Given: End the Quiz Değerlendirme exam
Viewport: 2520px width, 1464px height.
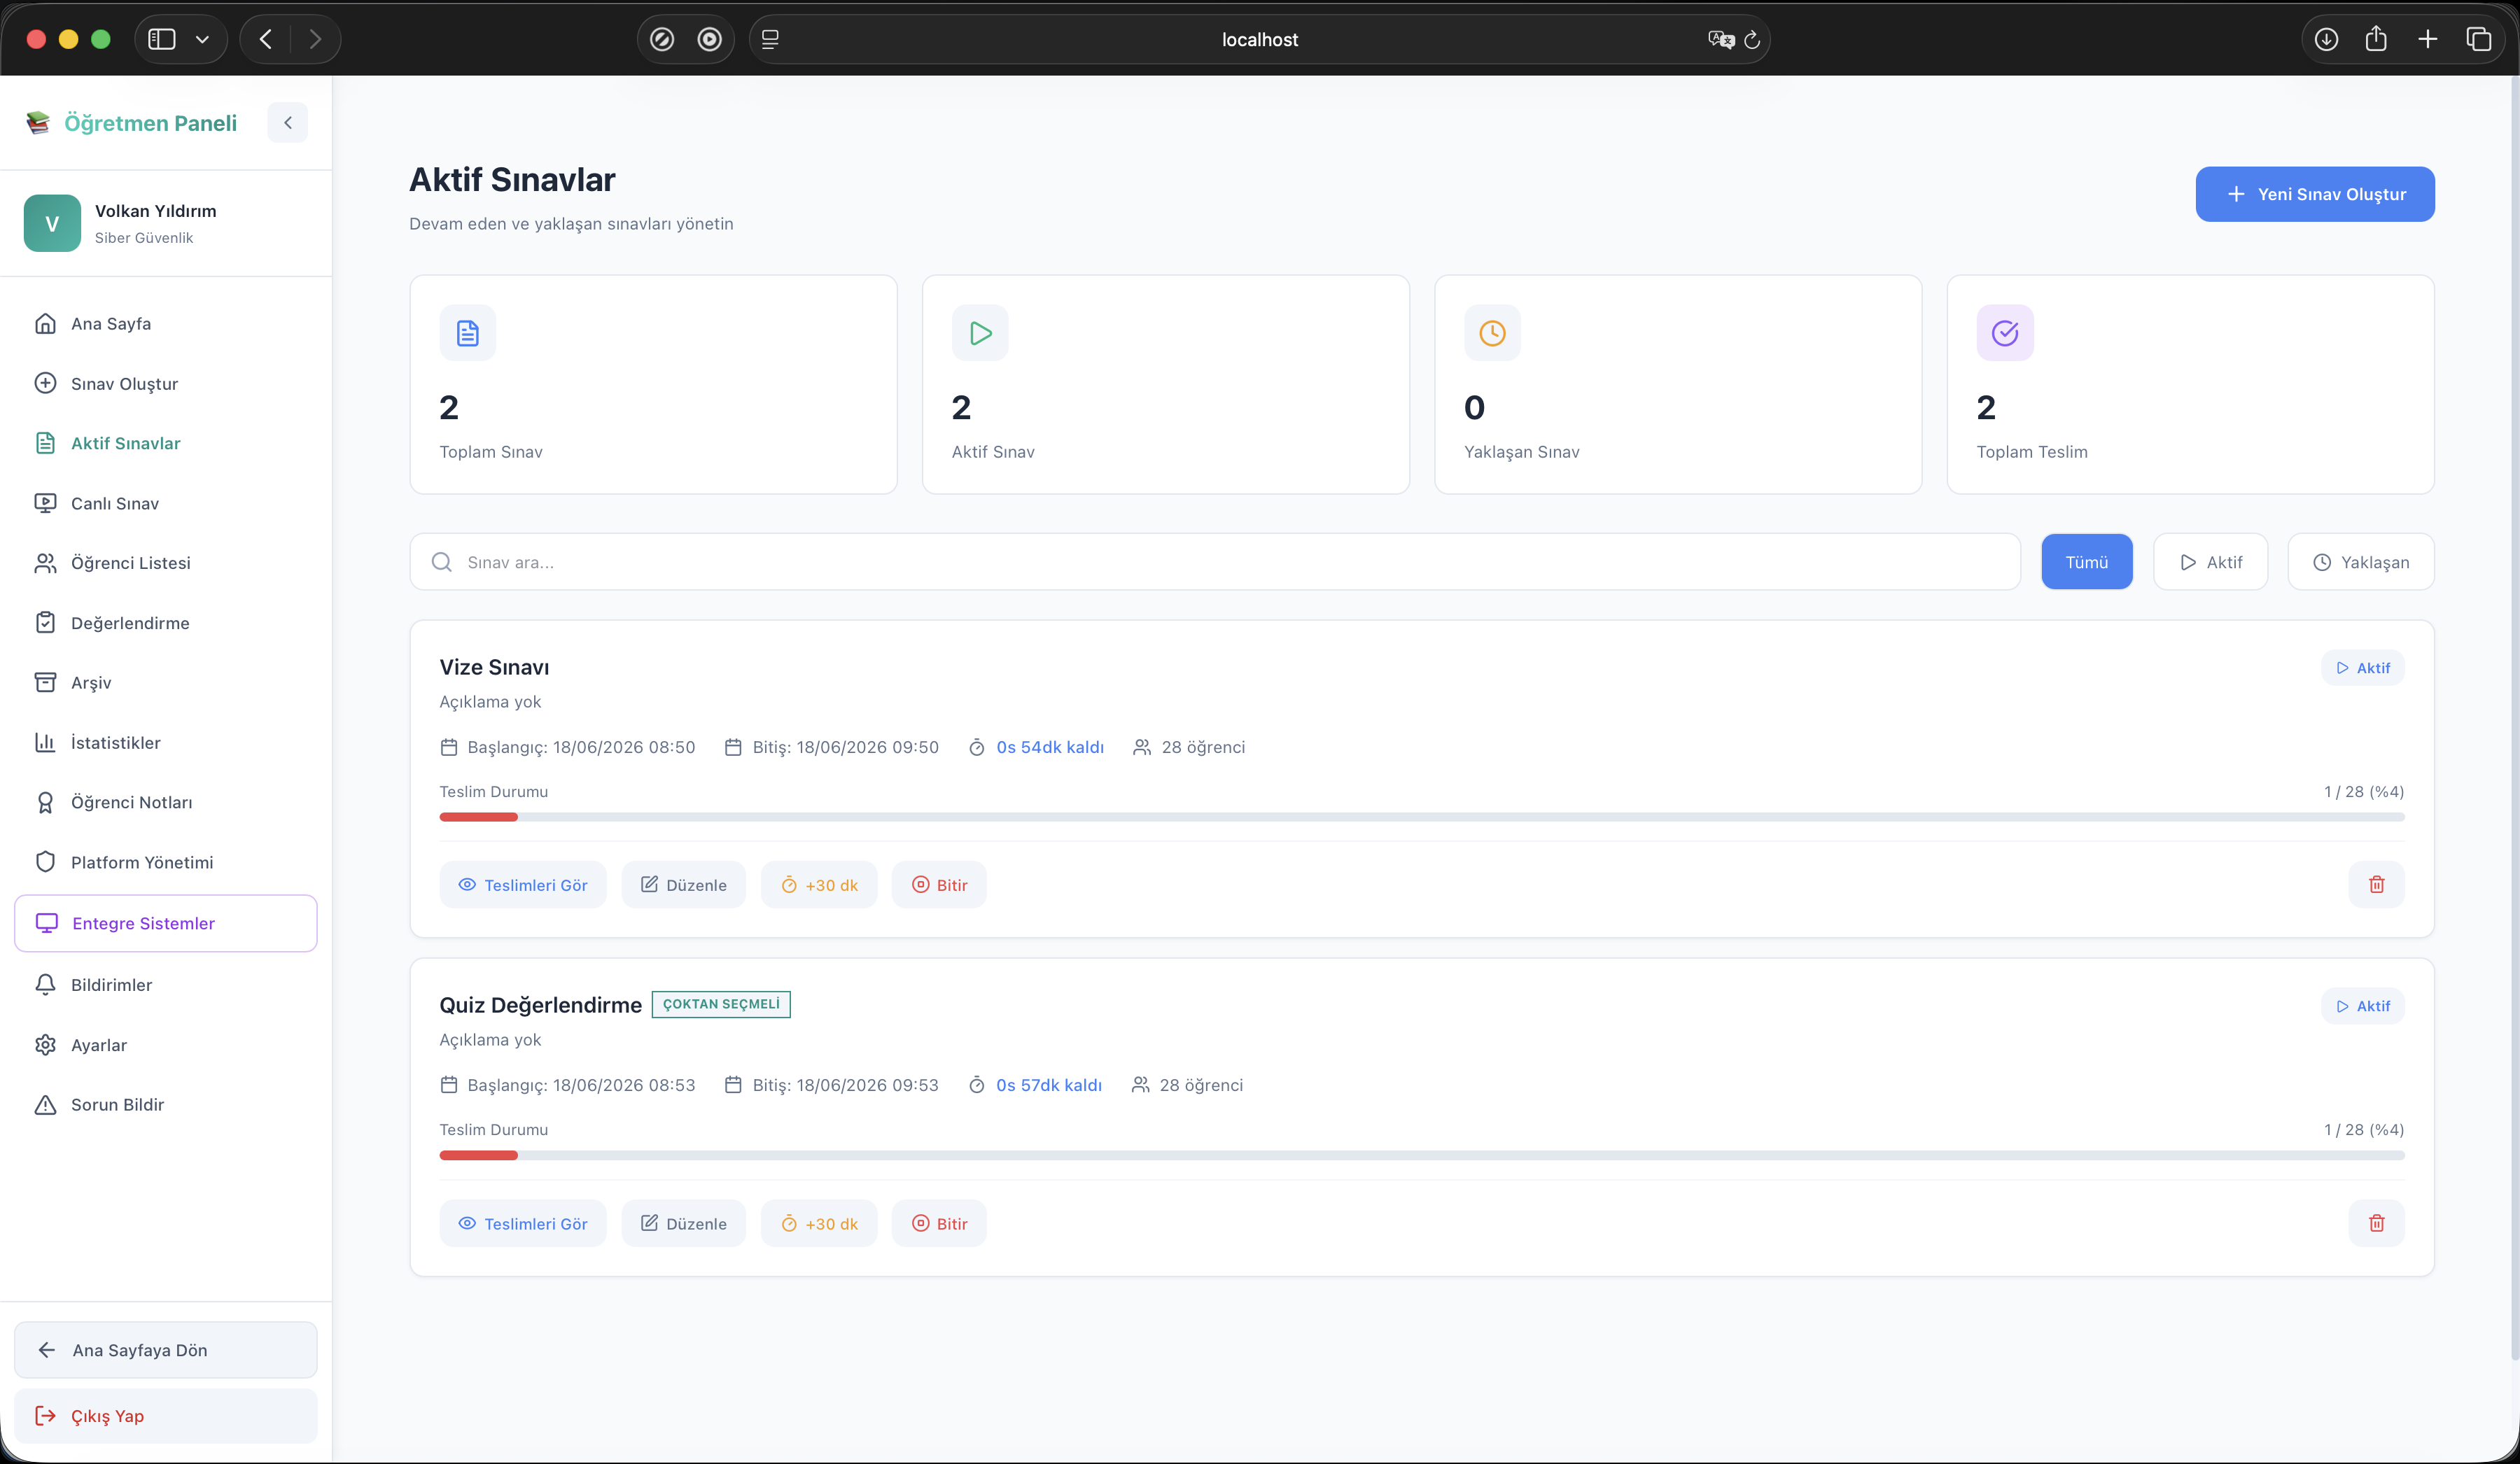Looking at the screenshot, I should coord(939,1224).
